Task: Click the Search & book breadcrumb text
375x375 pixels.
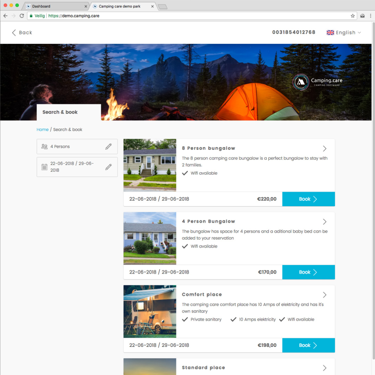Action: click(68, 129)
